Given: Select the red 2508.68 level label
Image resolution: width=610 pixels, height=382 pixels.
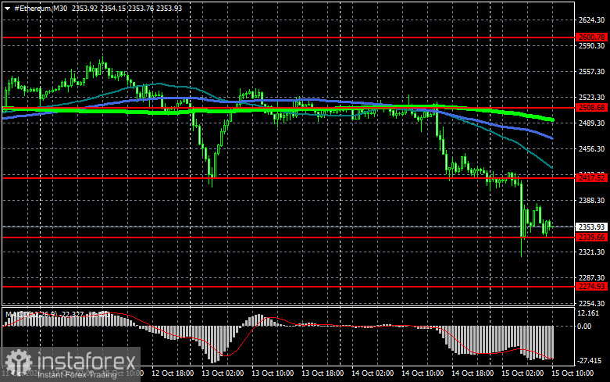Looking at the screenshot, I should pos(591,108).
